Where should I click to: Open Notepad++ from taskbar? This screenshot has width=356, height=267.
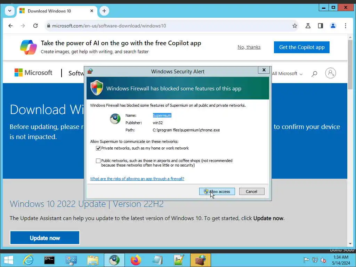[x=179, y=260]
